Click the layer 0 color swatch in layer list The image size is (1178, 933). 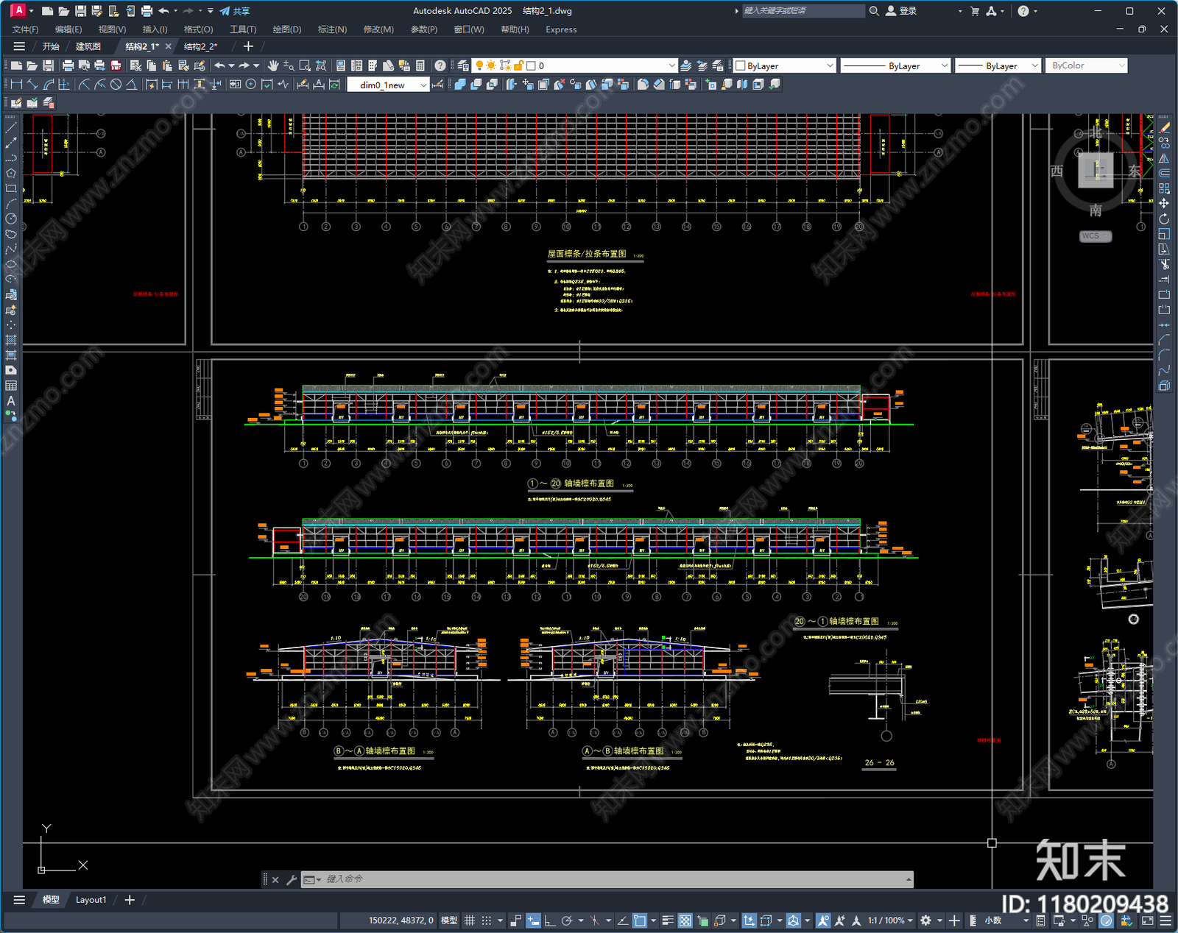pyautogui.click(x=530, y=66)
